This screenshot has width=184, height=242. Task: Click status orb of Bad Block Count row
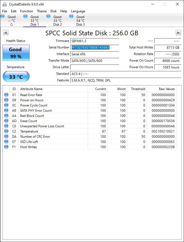pyautogui.click(x=6, y=116)
